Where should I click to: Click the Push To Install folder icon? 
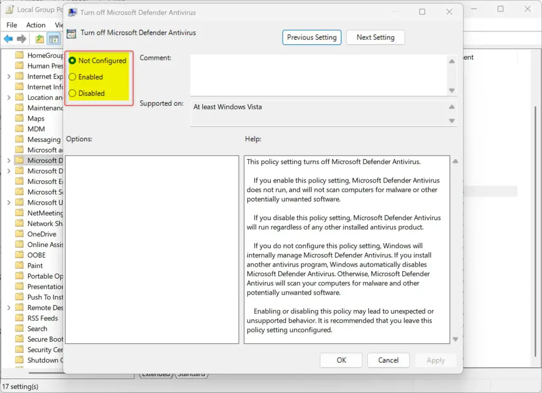[x=20, y=297]
